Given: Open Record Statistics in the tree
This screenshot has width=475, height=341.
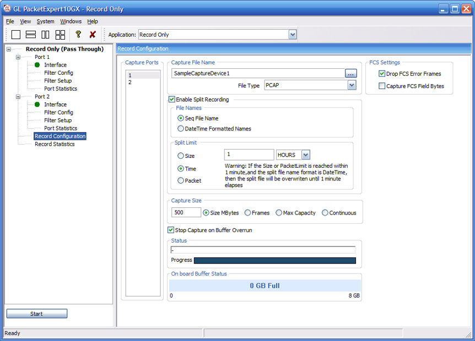Looking at the screenshot, I should (x=55, y=144).
